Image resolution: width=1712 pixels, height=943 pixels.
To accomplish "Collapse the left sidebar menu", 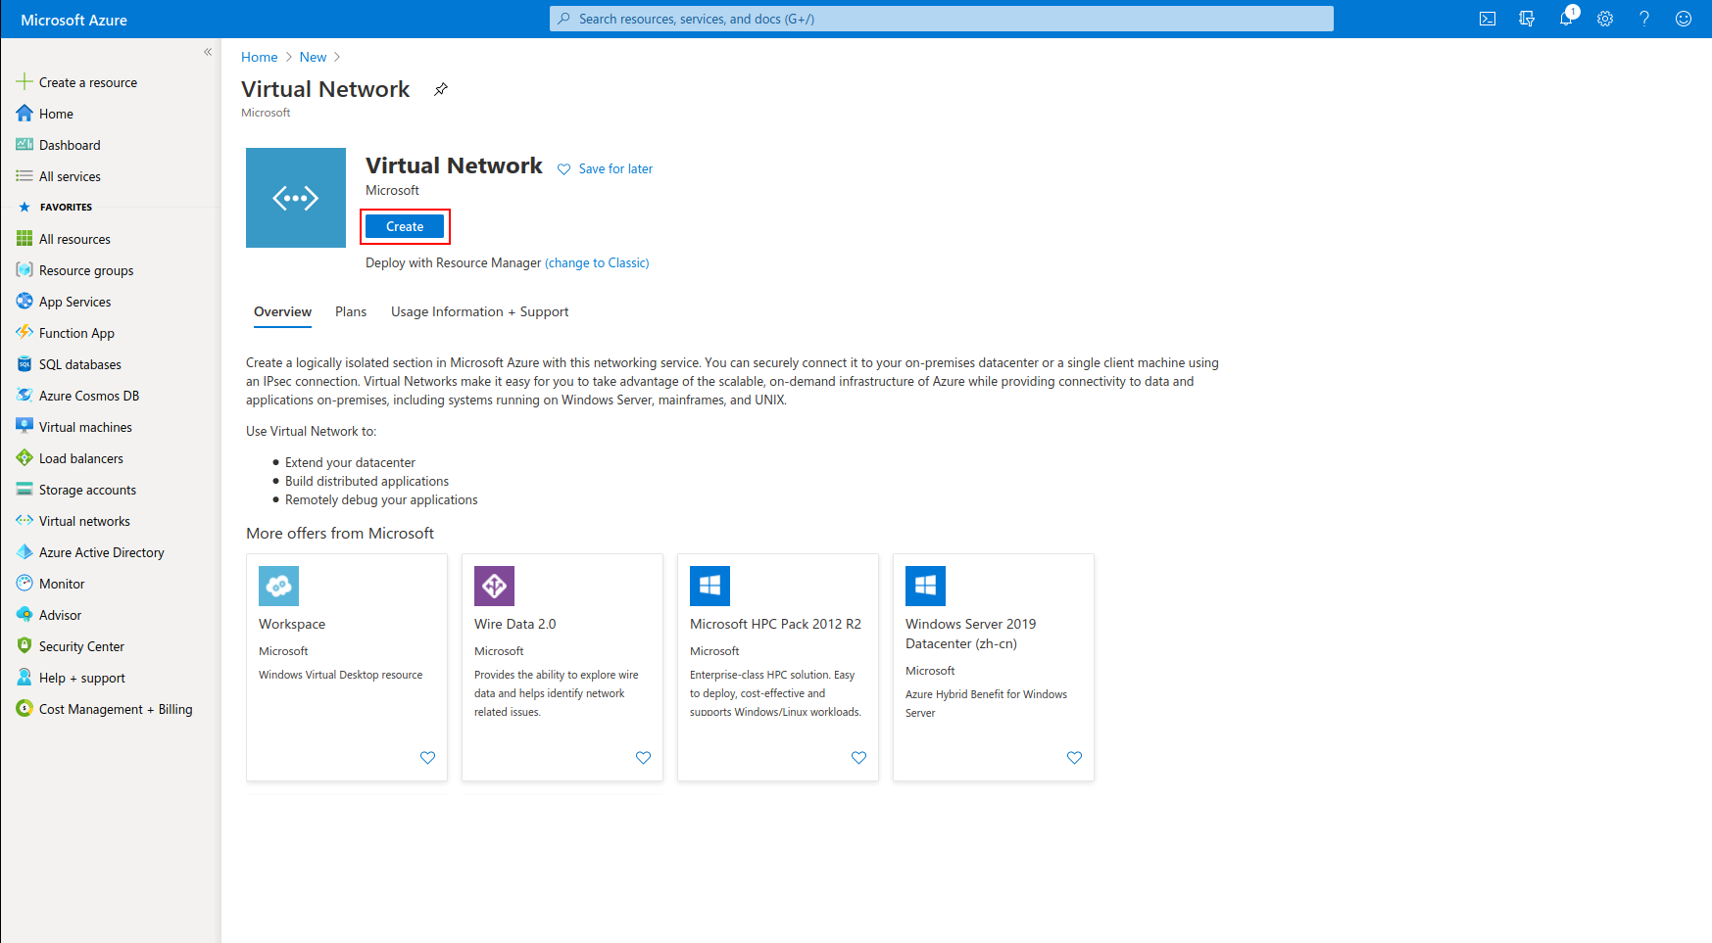I will click(208, 52).
